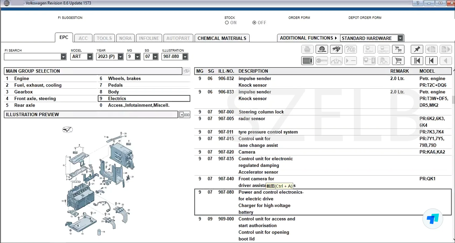Open the ILLUSTRATION dropdown showing 907-080
This screenshot has width=455, height=243.
point(185,57)
